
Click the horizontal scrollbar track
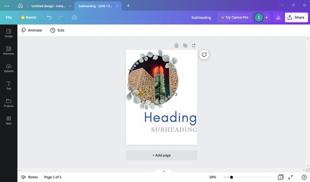pyautogui.click(x=162, y=170)
